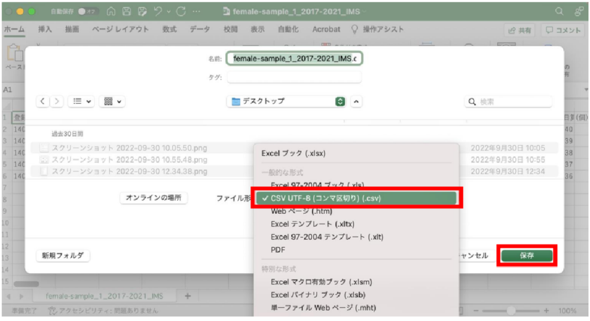Click the horizontal sheet scrollbar
The height and width of the screenshot is (321, 590).
tap(26, 284)
